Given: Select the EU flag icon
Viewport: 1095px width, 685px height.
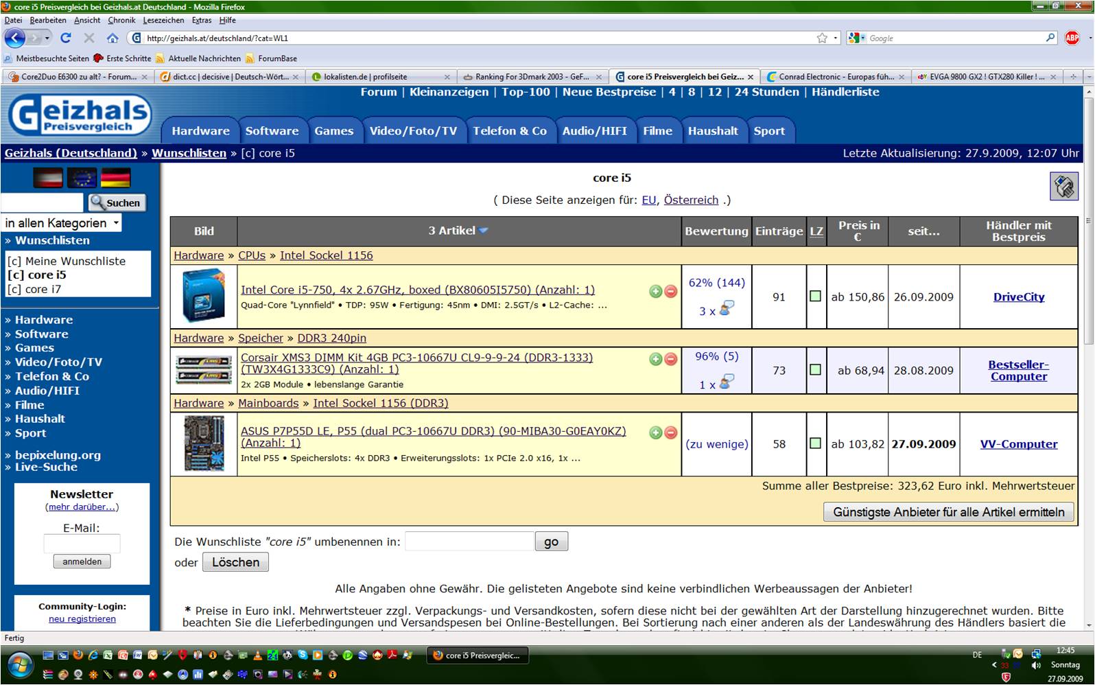Looking at the screenshot, I should tap(82, 178).
